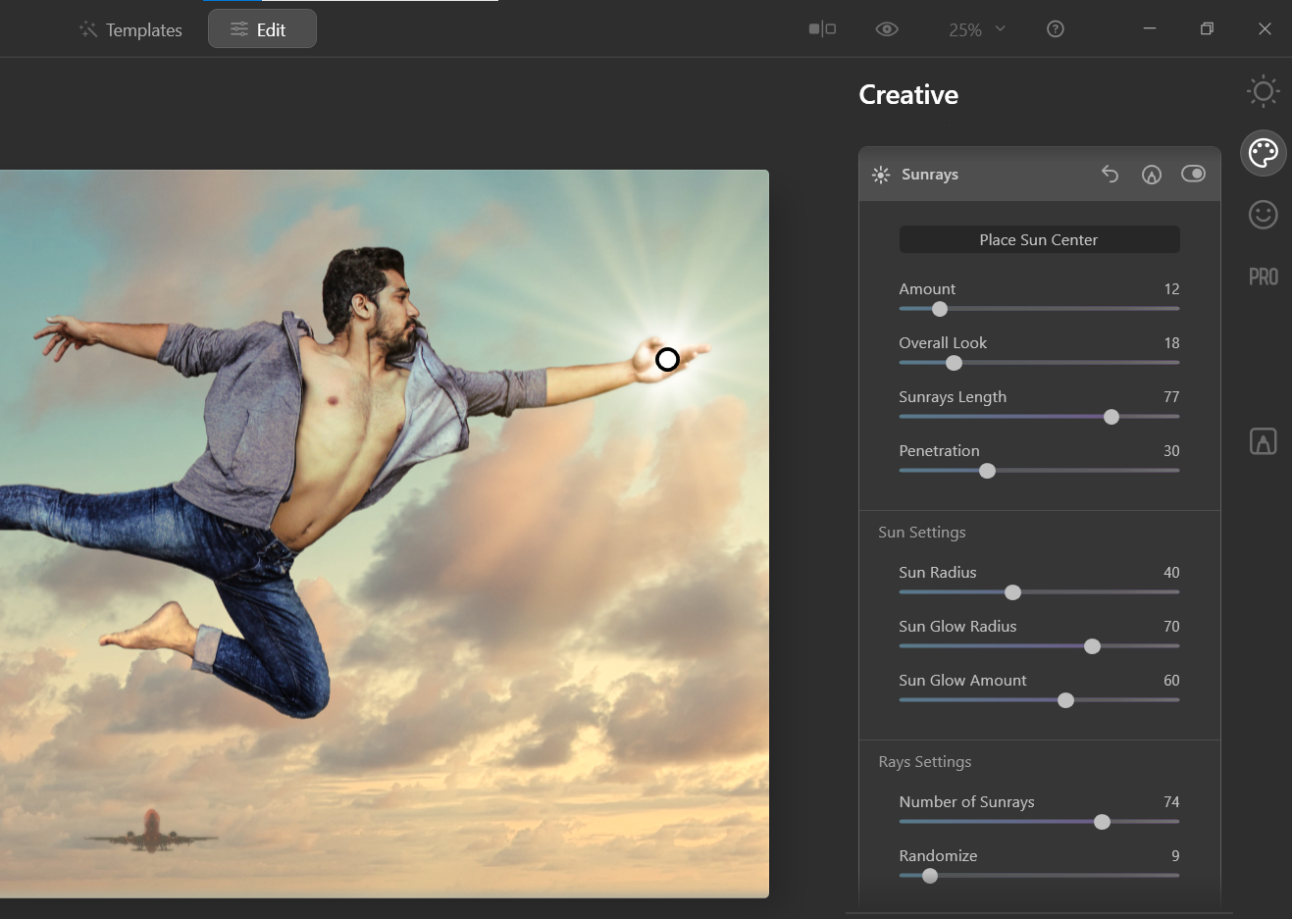This screenshot has width=1292, height=919.
Task: Open the masking brush for Sunrays
Action: [x=1152, y=174]
